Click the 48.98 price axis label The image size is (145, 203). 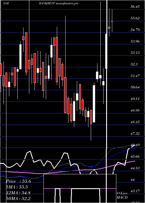coord(135,110)
